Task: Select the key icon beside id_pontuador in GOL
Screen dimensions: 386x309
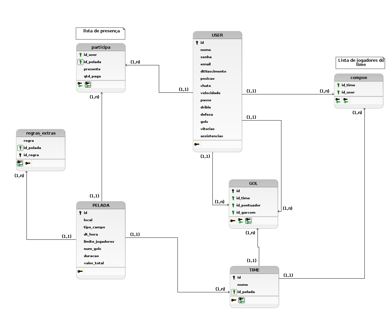Action: point(233,205)
